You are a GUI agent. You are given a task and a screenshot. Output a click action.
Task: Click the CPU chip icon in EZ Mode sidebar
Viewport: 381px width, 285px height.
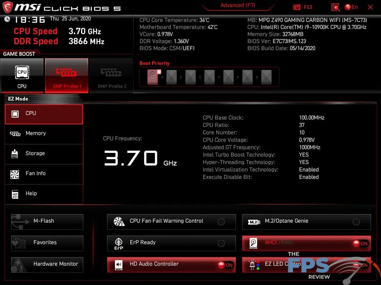point(15,114)
